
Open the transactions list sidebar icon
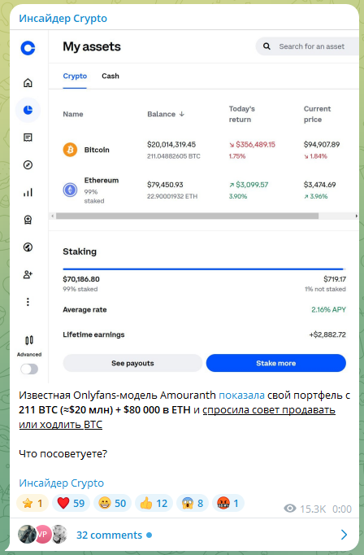[x=28, y=138]
